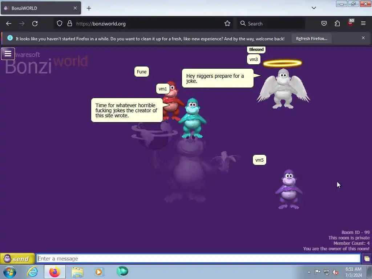
Task: Dismiss the Firefox notification bar
Action: click(x=363, y=38)
